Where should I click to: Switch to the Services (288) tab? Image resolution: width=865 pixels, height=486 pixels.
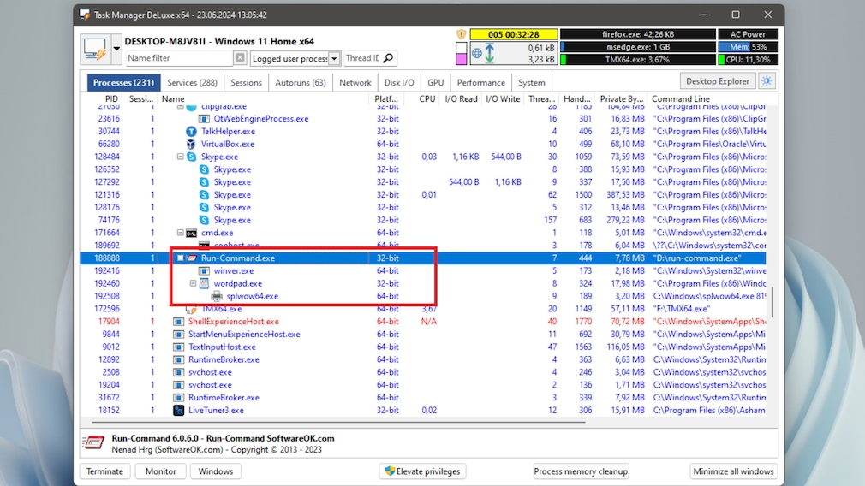click(192, 83)
